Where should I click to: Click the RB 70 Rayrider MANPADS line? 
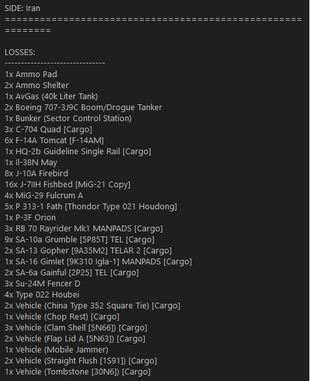pos(84,229)
